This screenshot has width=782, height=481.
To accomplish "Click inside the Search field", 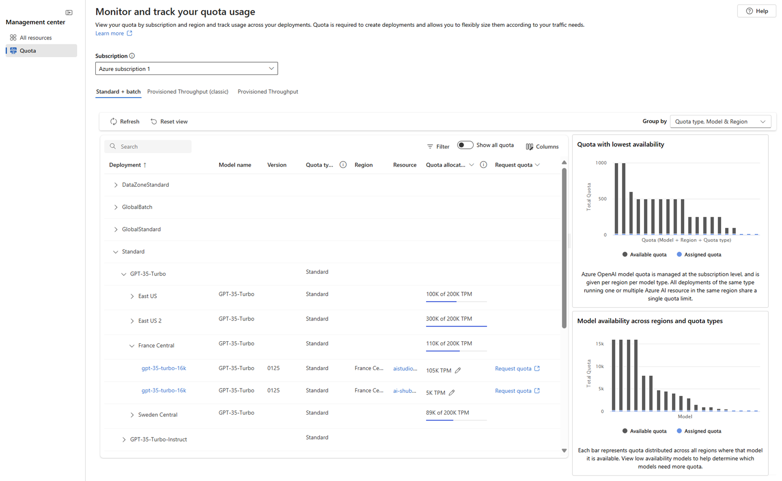I will pos(148,146).
